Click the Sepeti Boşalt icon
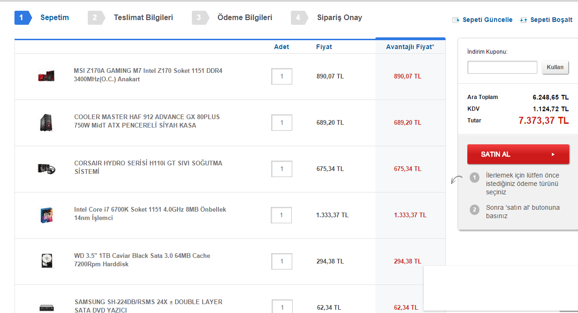 coord(523,20)
